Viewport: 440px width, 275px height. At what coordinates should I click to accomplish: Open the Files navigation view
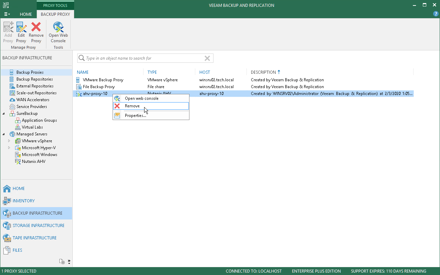coord(36,250)
